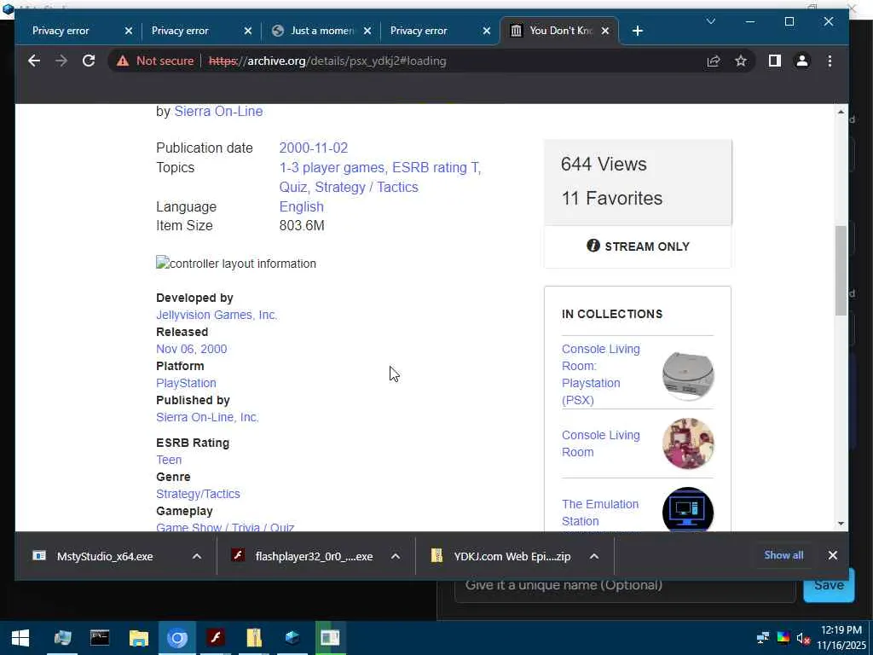Click the 2000-11-02 publication date link

314,148
